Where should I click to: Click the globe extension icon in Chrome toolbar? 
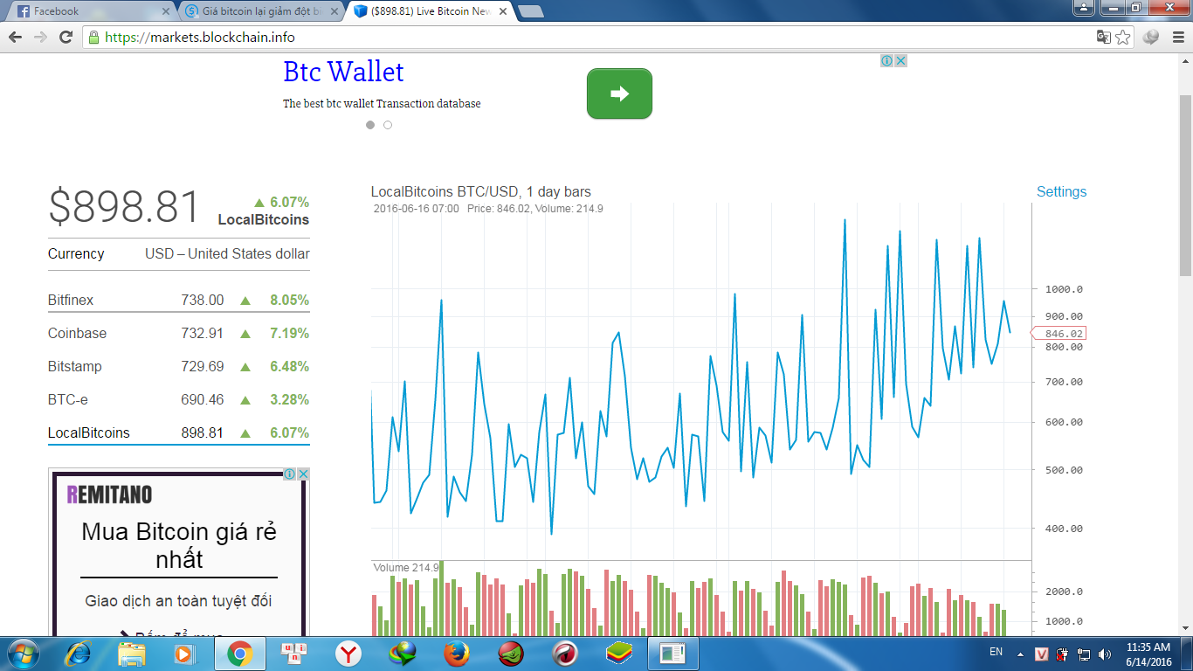pyautogui.click(x=1150, y=38)
